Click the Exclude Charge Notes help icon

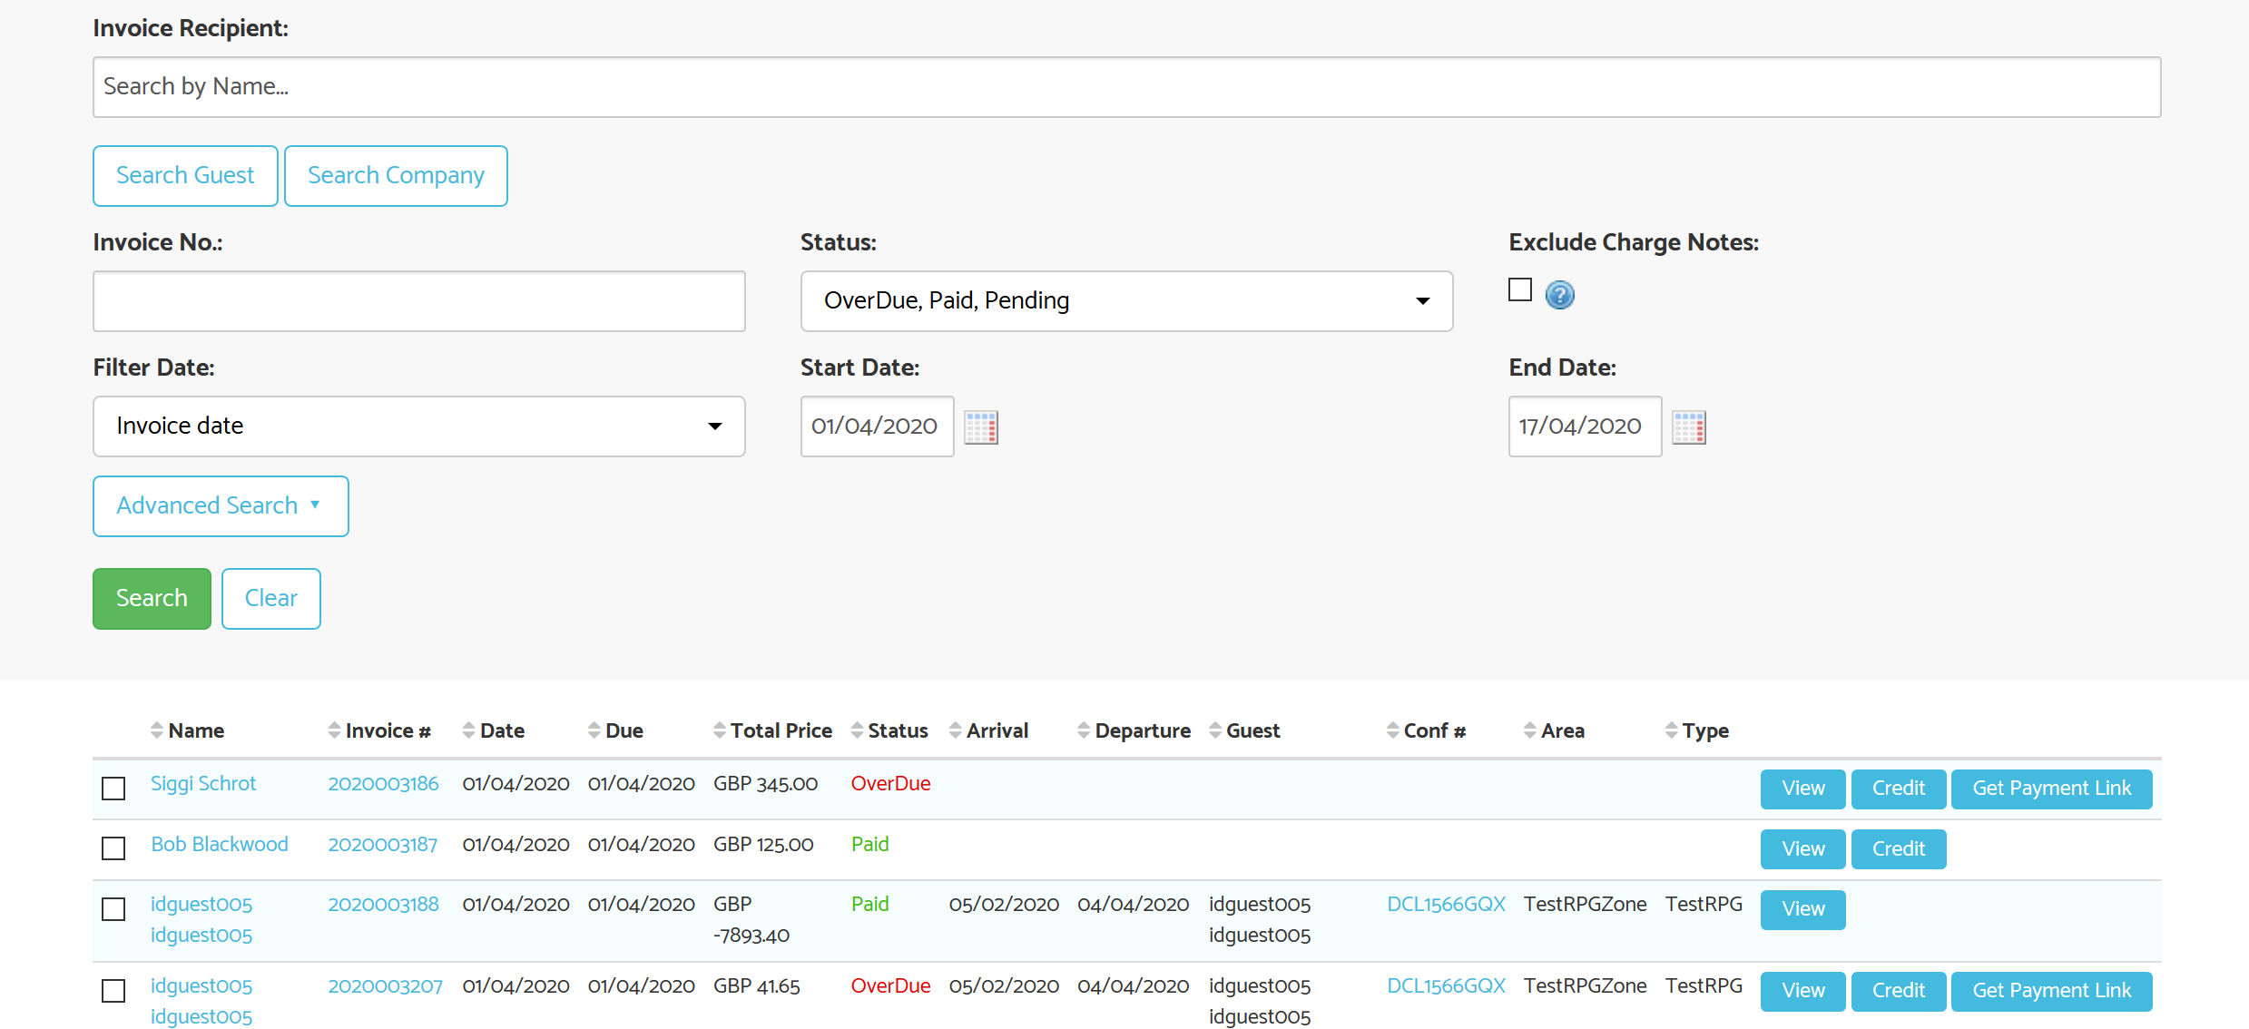tap(1559, 294)
